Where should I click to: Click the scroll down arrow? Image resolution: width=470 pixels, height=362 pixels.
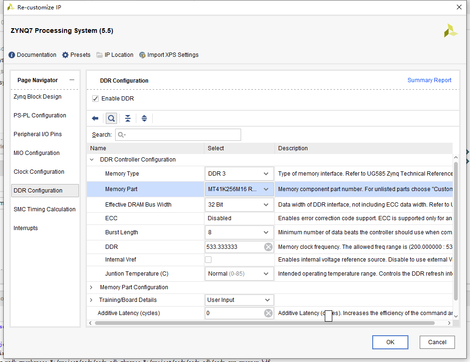pos(456,316)
